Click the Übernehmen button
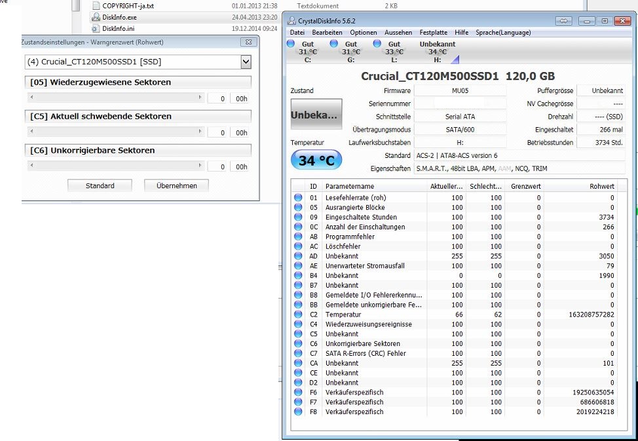 click(177, 185)
